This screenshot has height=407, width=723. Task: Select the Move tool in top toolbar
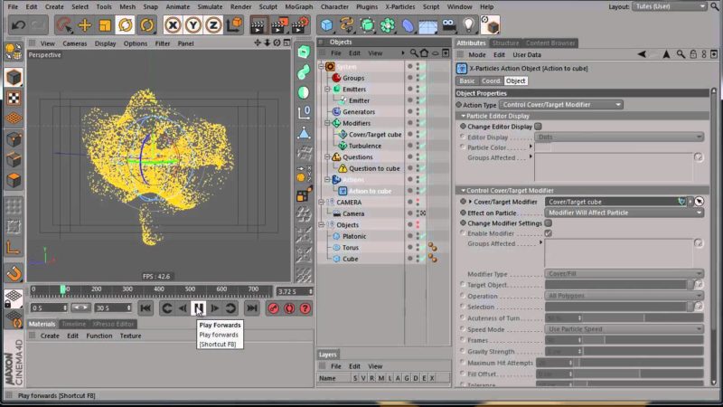[x=84, y=24]
